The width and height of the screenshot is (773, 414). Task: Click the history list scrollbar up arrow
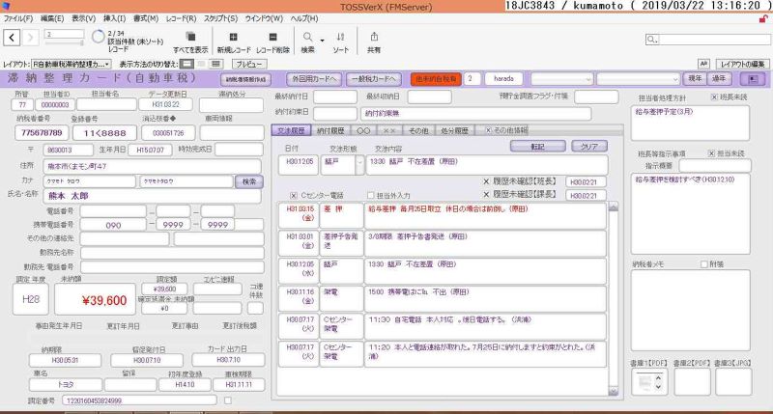coord(613,207)
